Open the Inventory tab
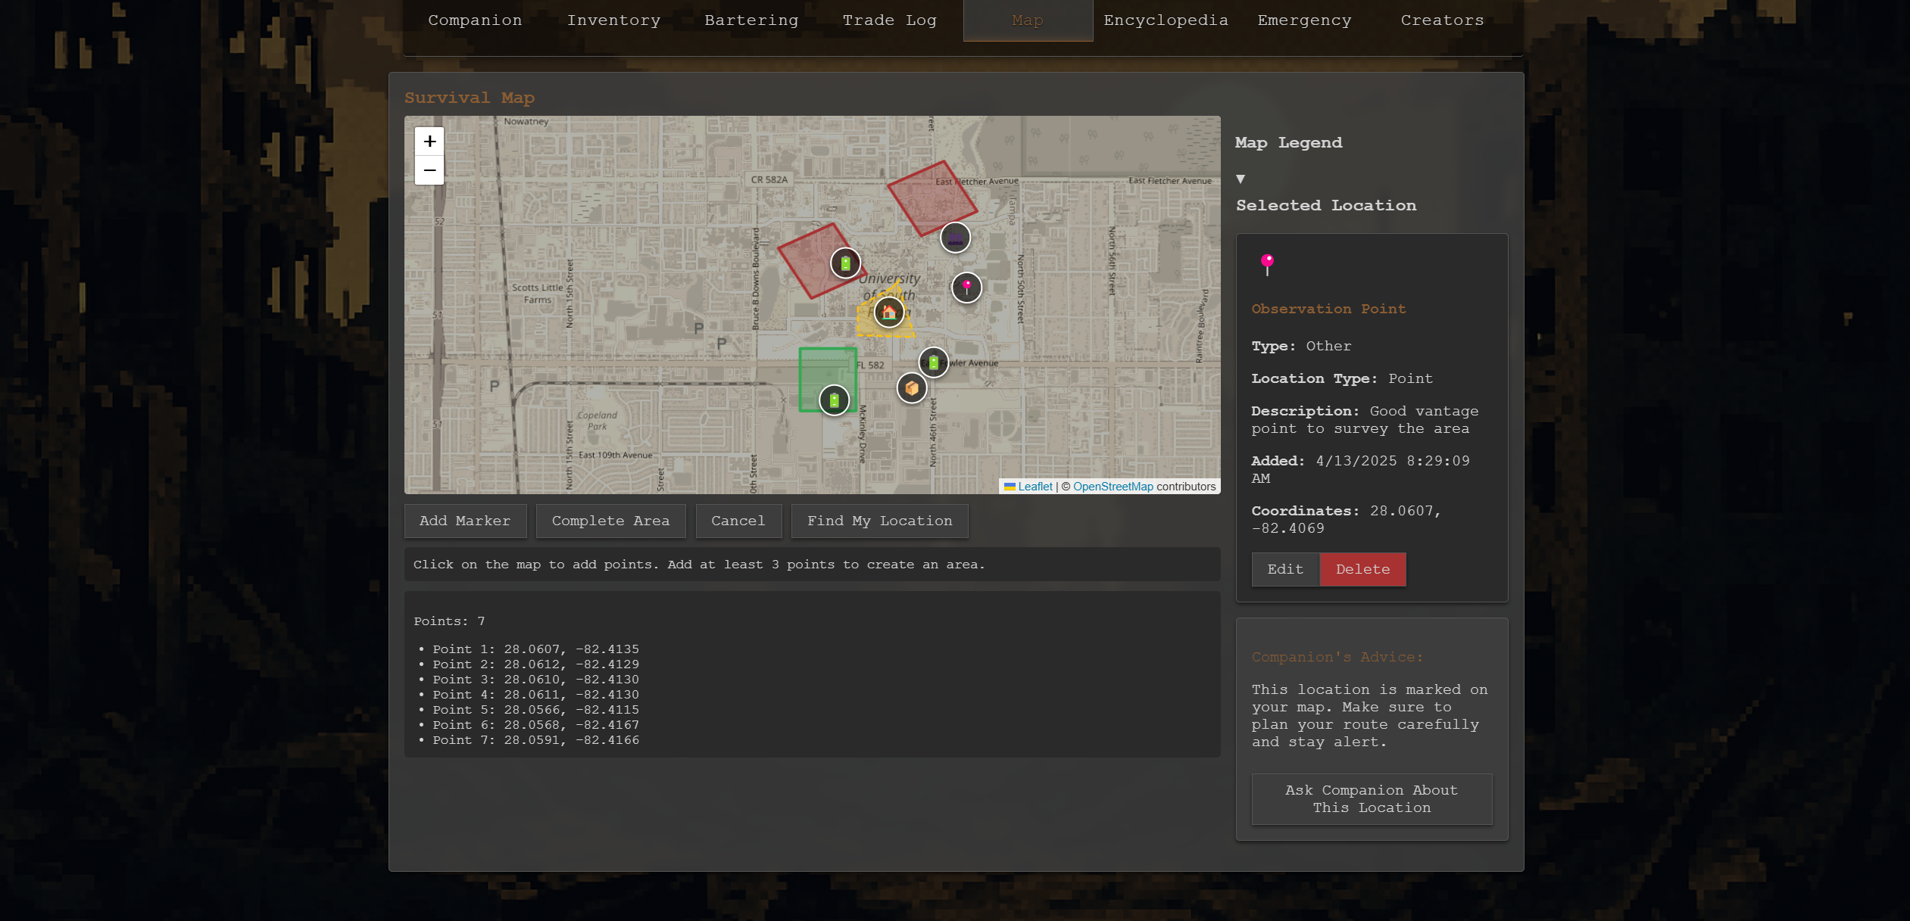The width and height of the screenshot is (1910, 921). pos(613,20)
